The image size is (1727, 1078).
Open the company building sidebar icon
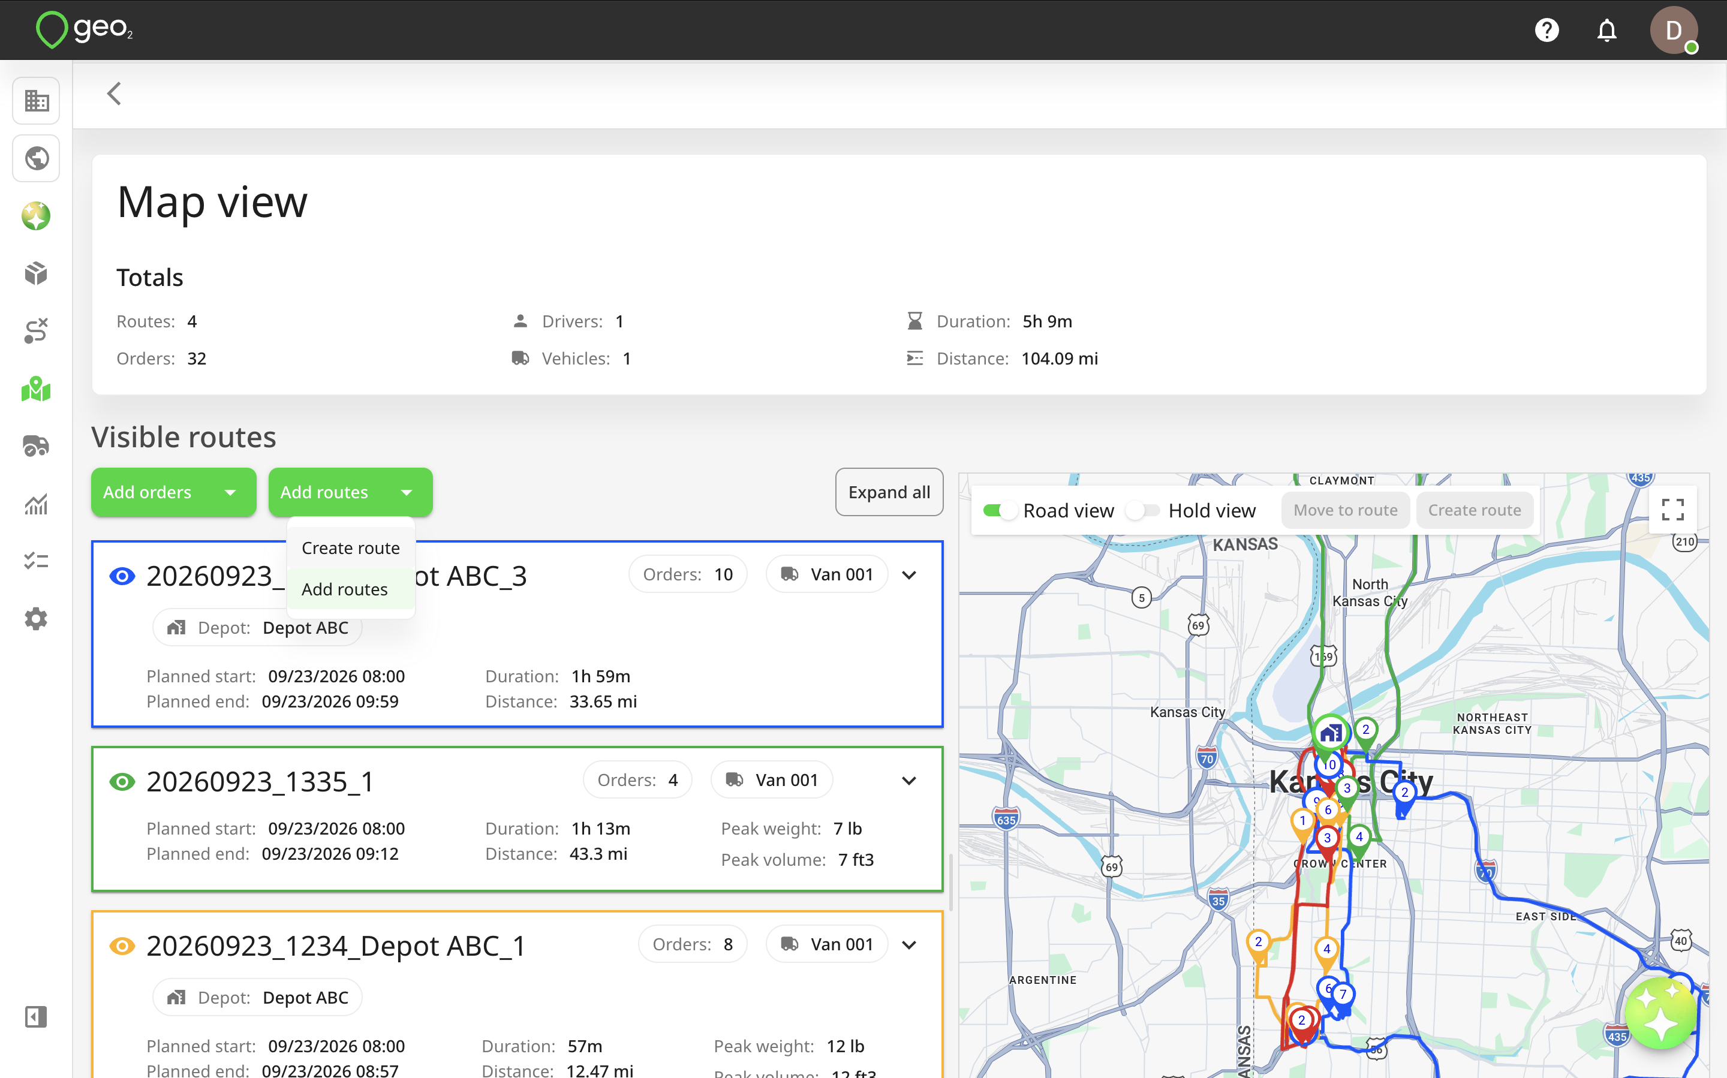(37, 101)
